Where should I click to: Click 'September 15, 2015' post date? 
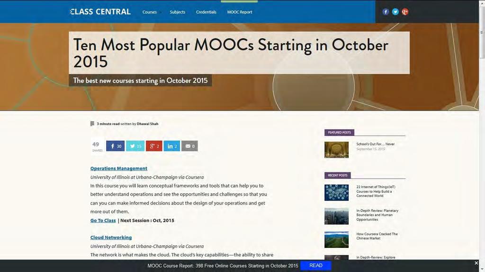click(x=370, y=149)
